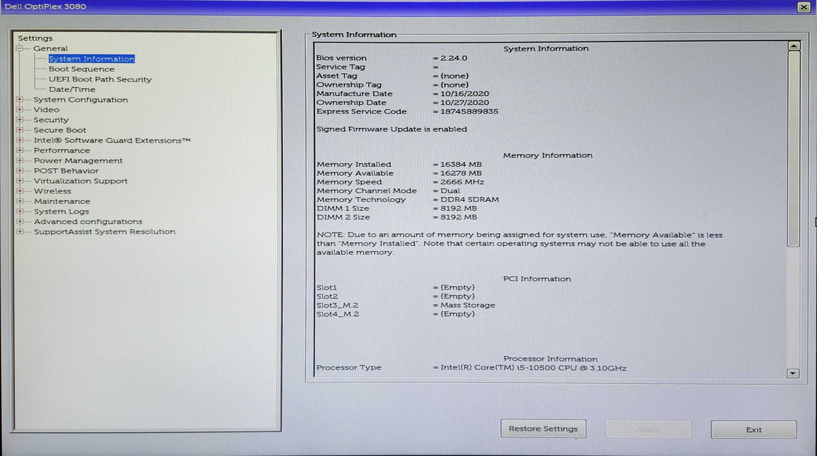The height and width of the screenshot is (456, 817).
Task: Click the Slot1 label
Action: click(x=327, y=287)
